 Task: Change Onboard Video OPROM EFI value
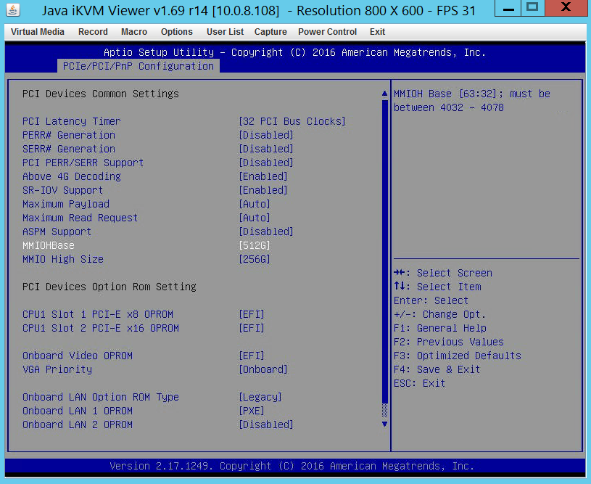[x=252, y=356]
